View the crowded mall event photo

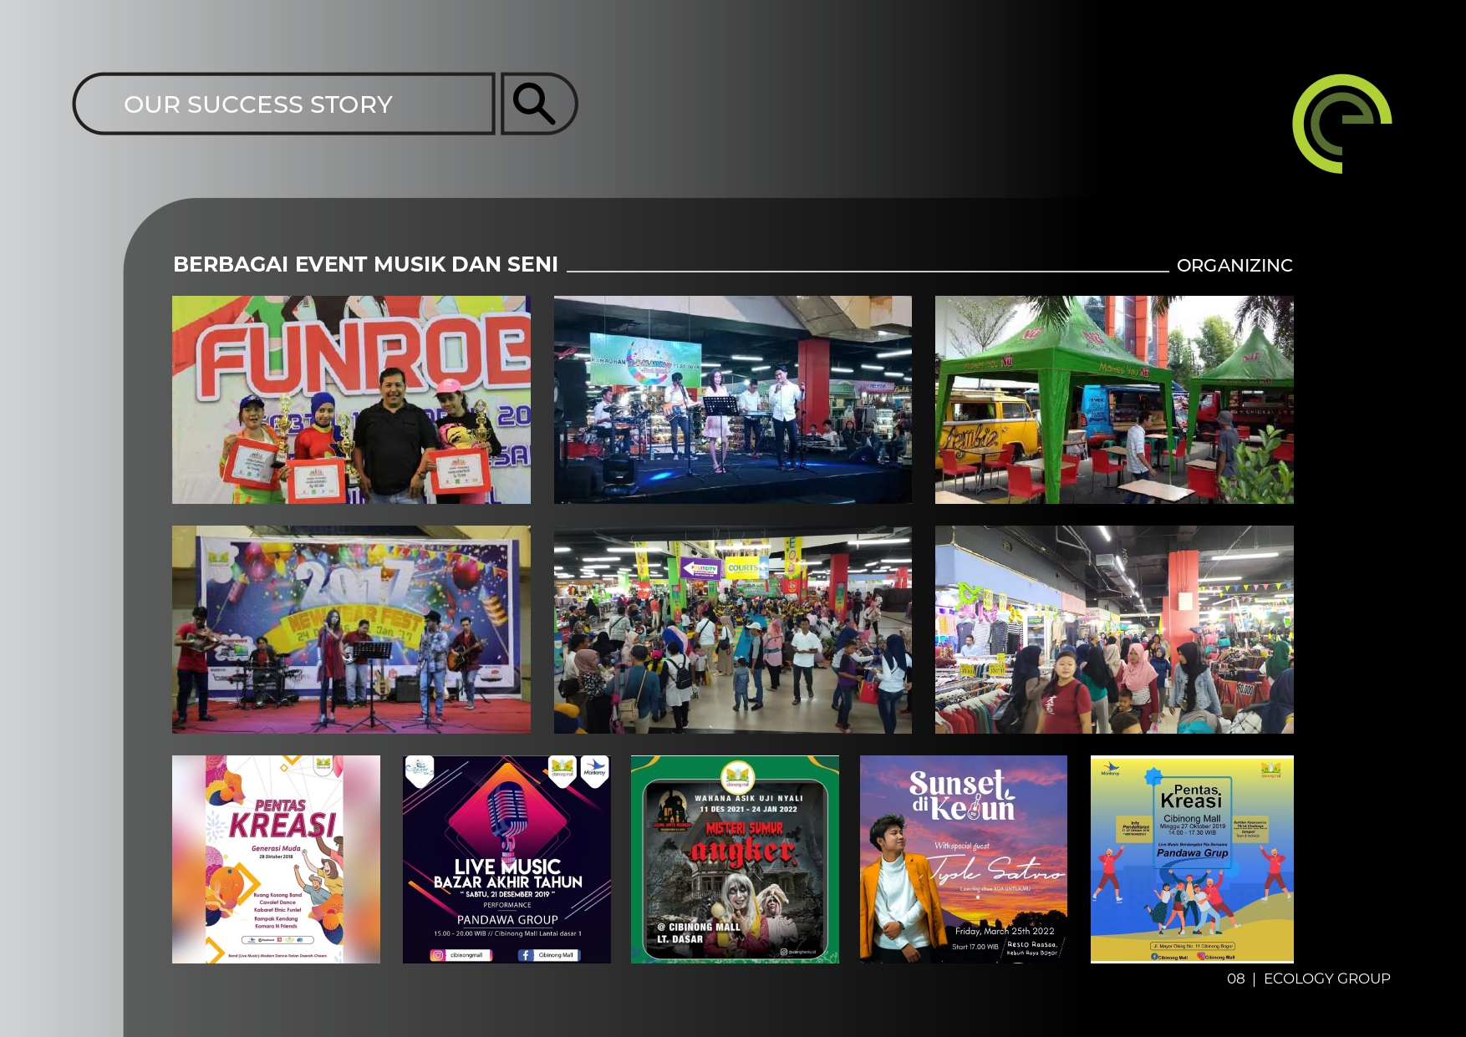[732, 629]
